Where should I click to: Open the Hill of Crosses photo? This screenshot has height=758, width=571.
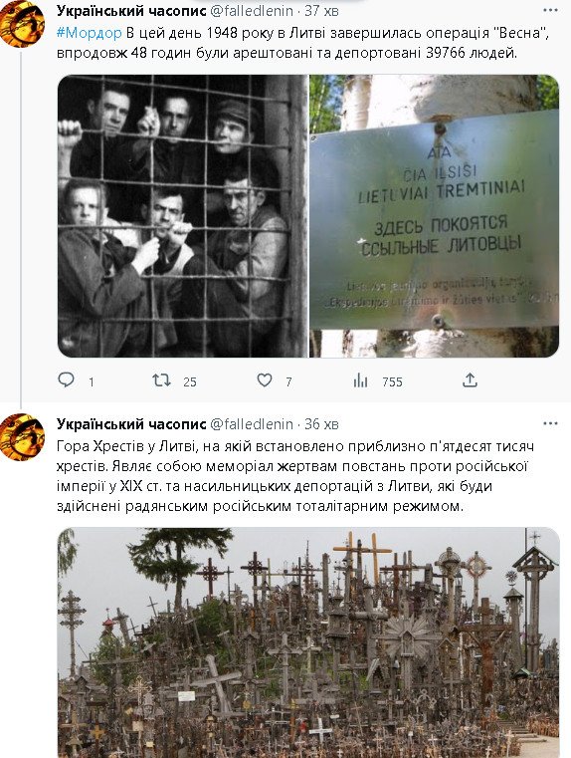tap(308, 642)
